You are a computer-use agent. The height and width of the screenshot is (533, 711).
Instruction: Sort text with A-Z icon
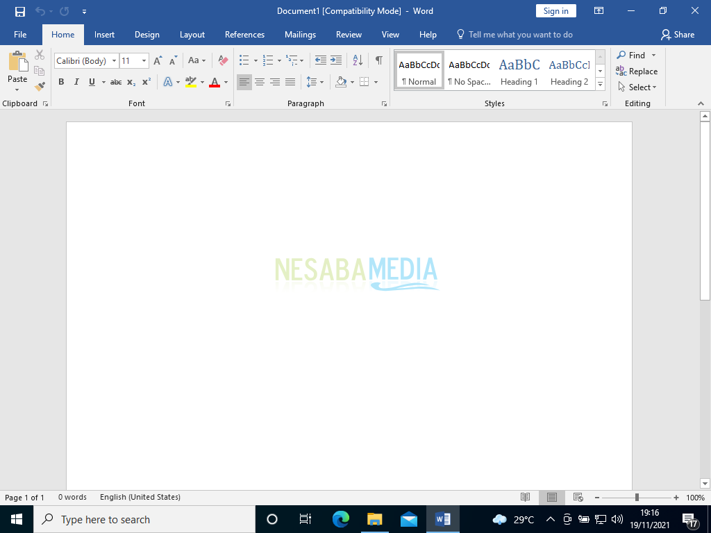pos(358,60)
